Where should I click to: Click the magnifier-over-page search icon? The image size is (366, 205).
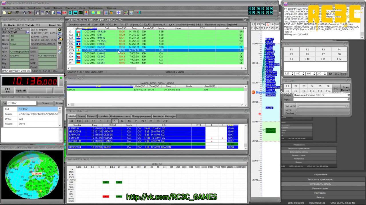53,13
